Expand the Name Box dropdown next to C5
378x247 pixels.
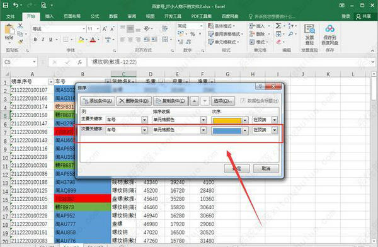pyautogui.click(x=34, y=62)
